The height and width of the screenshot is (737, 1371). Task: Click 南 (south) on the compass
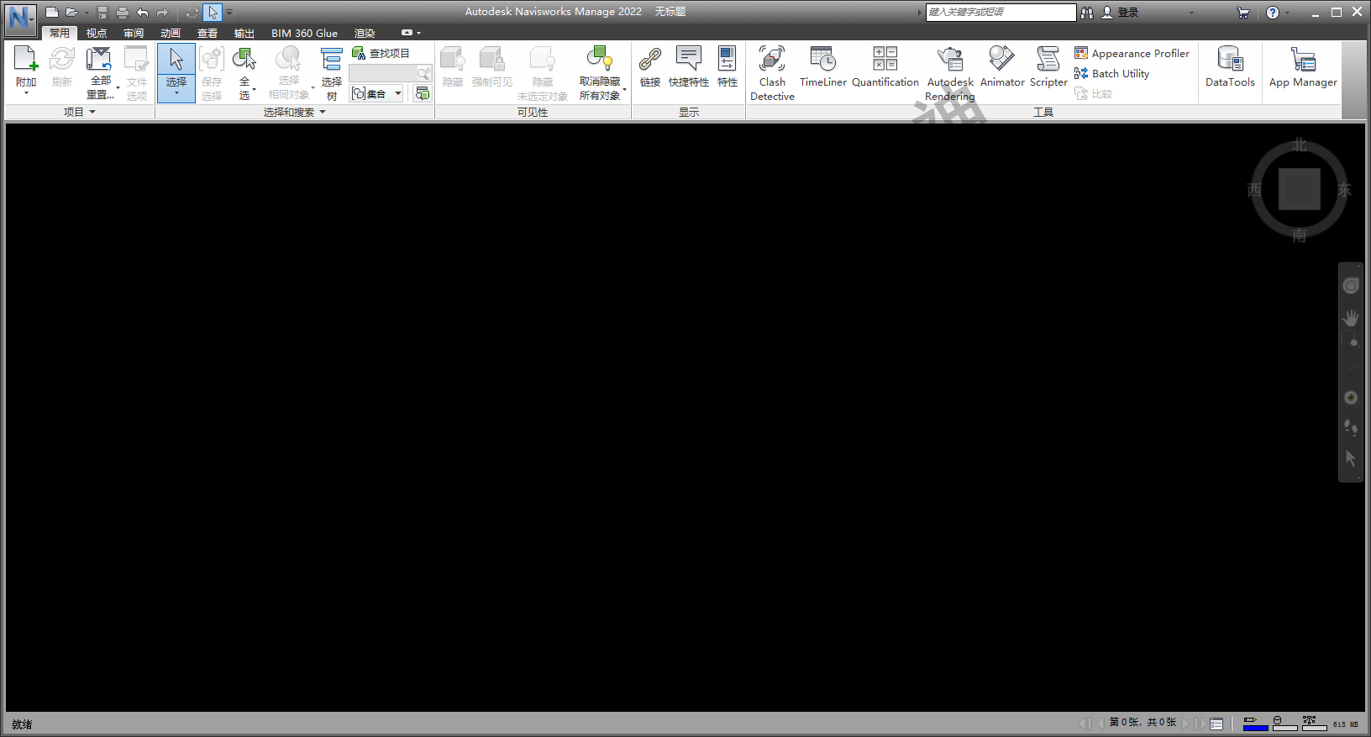[x=1300, y=235]
